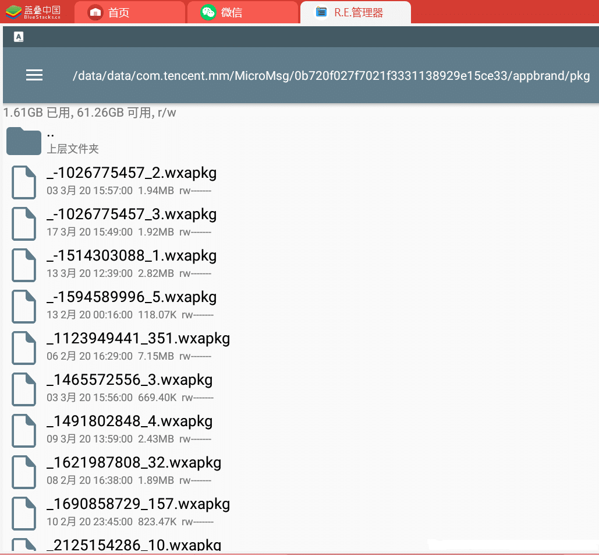Image resolution: width=599 pixels, height=555 pixels.
Task: Select file name _1123949441_351.wxapkg
Action: pos(139,339)
